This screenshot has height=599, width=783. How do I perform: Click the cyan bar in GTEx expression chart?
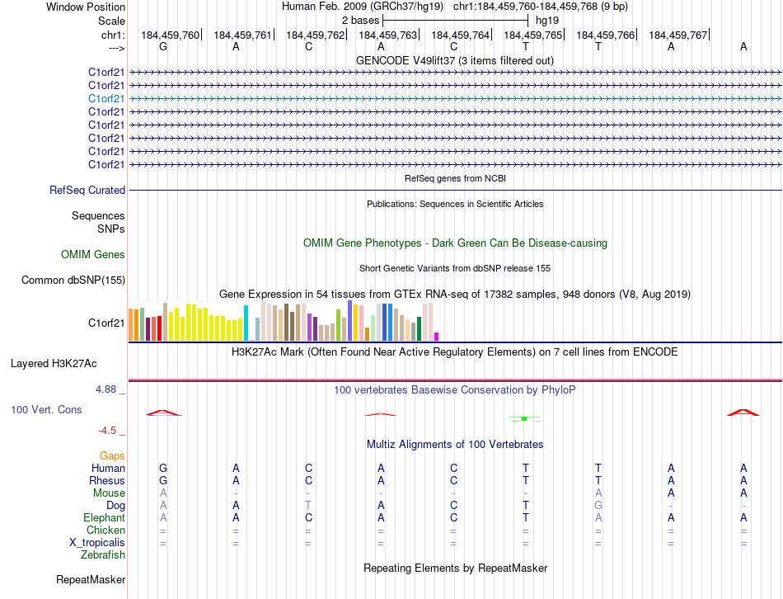246,323
